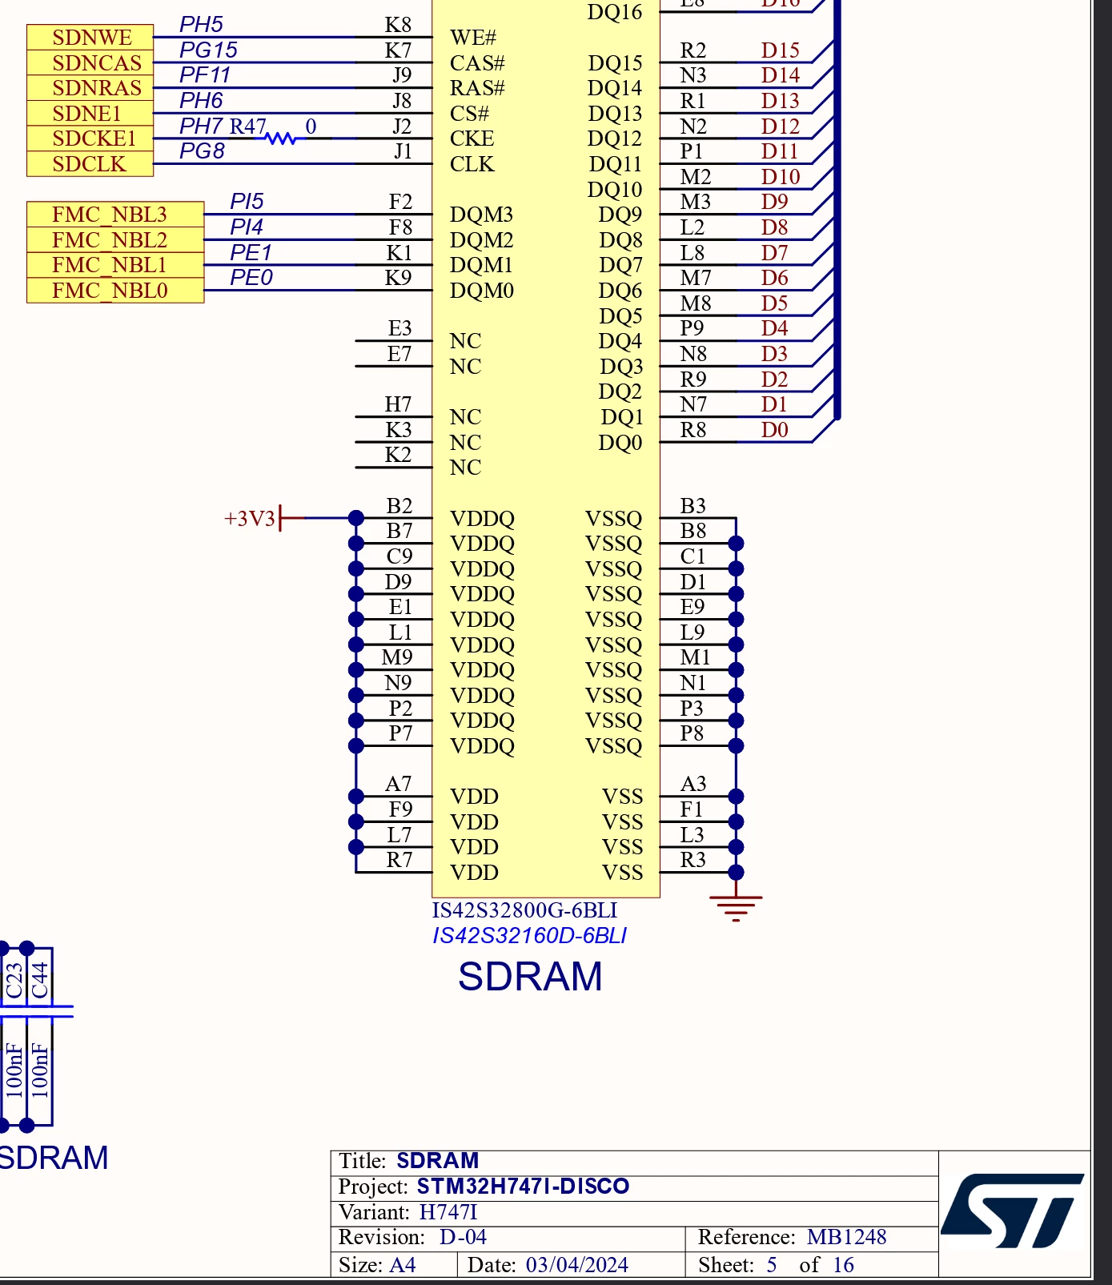Click the SDNRAS port label

tap(90, 88)
